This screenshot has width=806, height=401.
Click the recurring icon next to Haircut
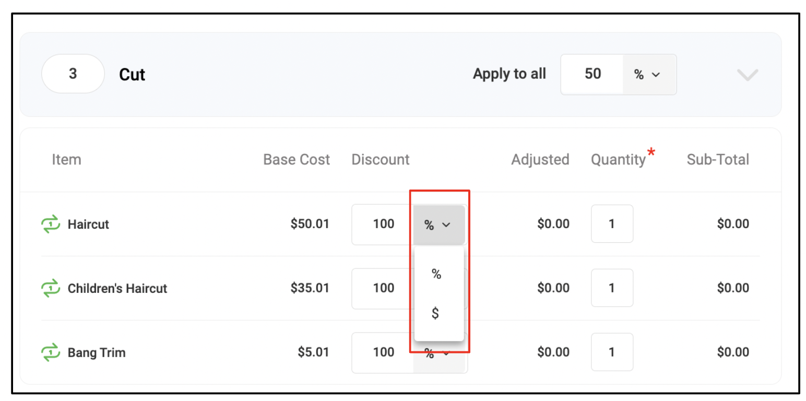point(51,225)
